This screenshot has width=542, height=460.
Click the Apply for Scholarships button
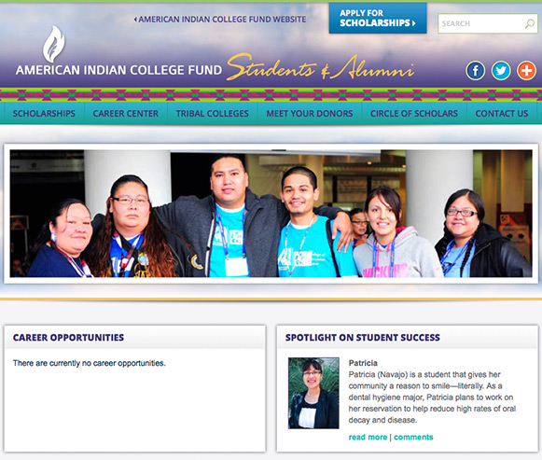[x=378, y=19]
